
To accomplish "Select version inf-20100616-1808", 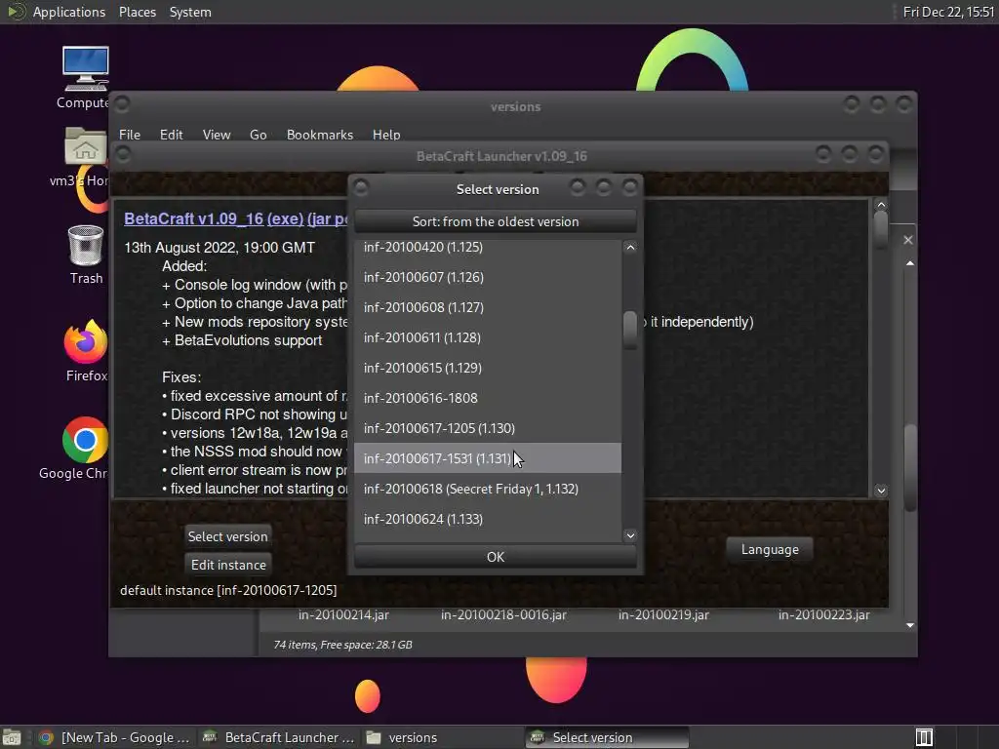I will [488, 398].
